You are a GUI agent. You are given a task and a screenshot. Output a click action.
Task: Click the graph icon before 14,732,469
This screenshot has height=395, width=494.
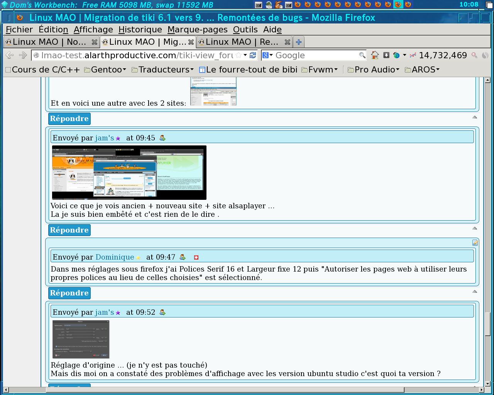point(413,55)
